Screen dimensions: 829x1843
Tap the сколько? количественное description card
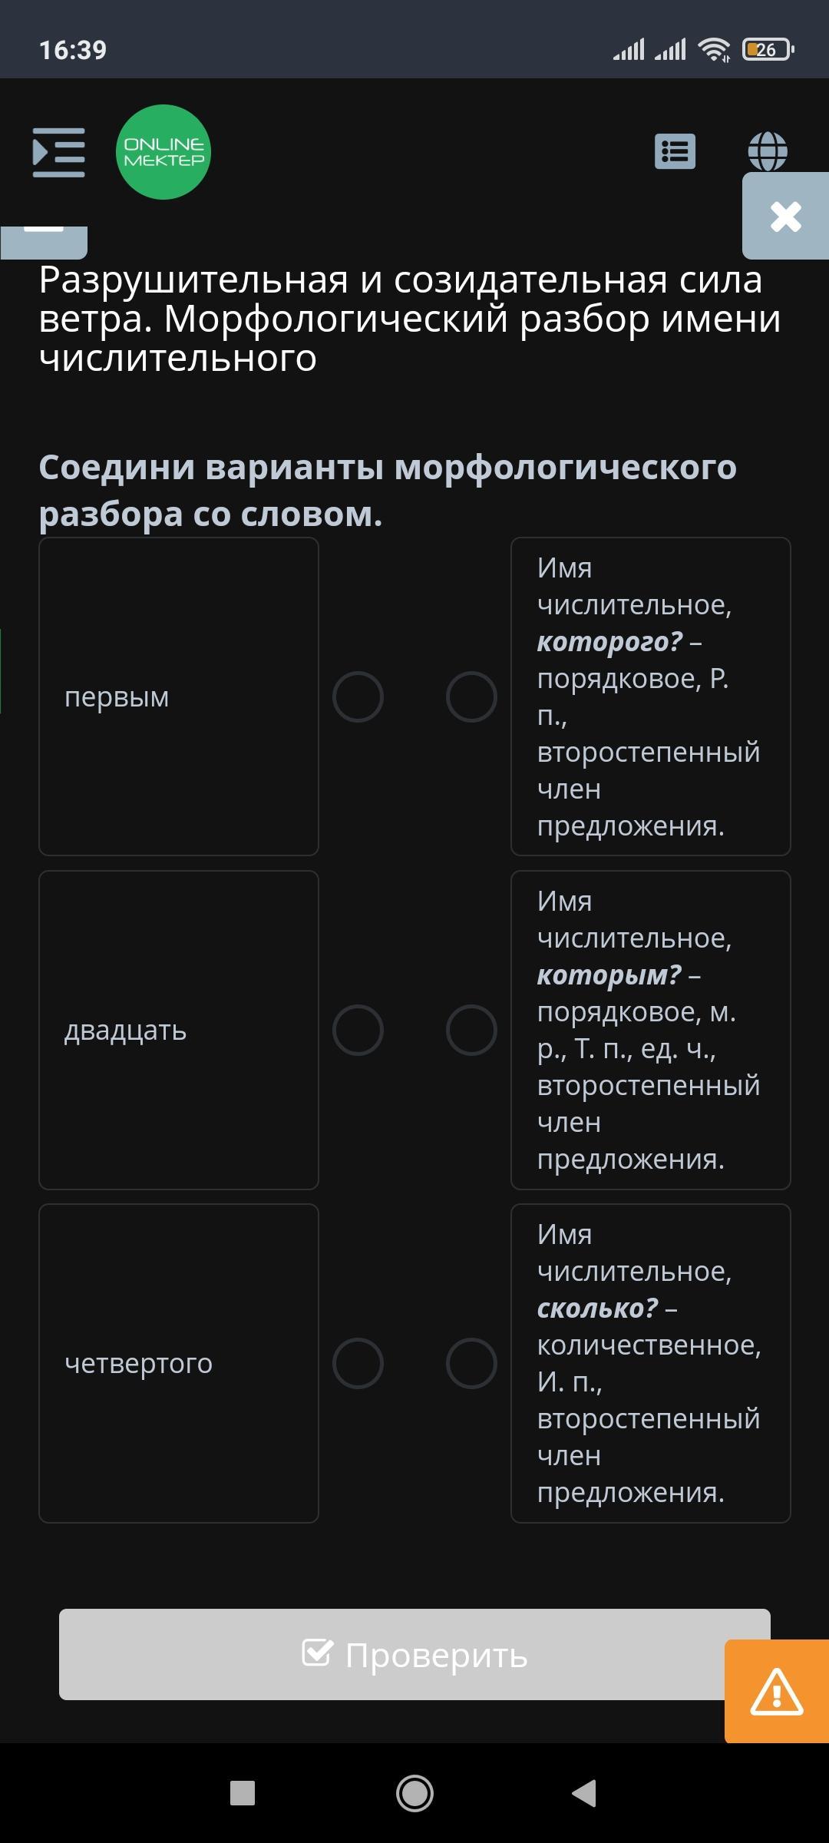point(651,1363)
